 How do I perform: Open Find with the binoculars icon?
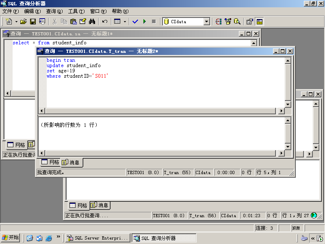[x=92, y=22]
